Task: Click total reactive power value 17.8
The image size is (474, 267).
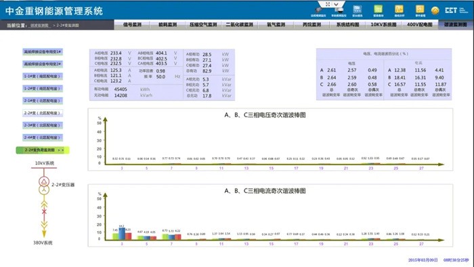Action: (207, 96)
